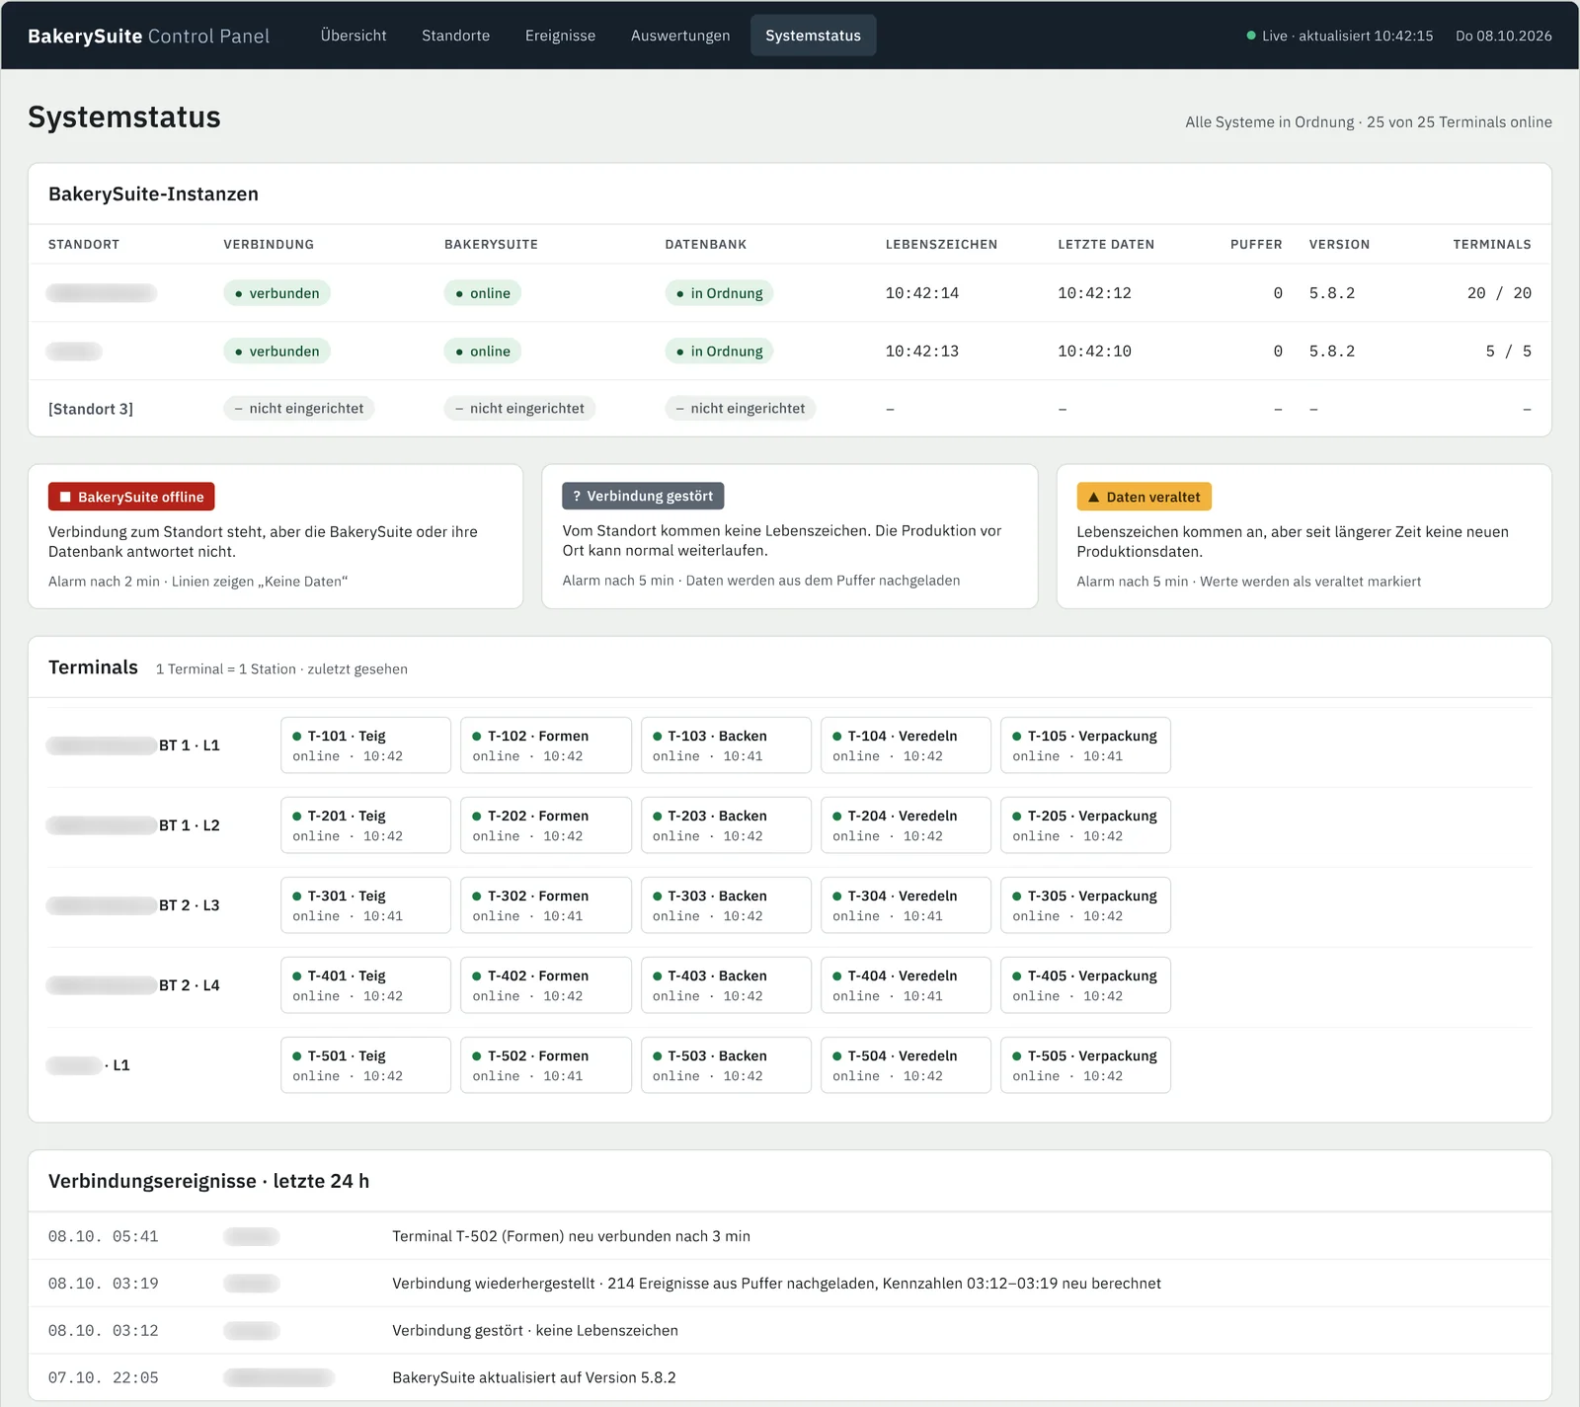Click the Verbindung gestört grey badge

[643, 496]
